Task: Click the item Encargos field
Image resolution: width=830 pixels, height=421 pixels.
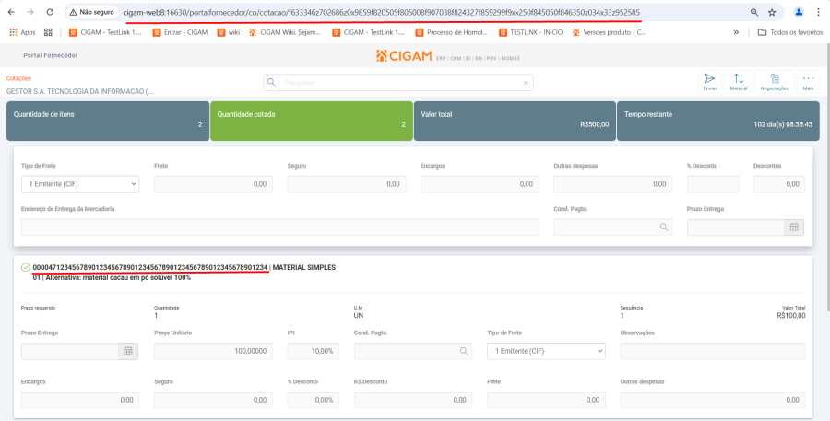Action: (80, 401)
